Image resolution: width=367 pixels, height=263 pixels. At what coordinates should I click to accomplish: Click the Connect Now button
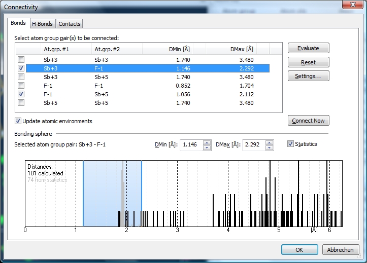click(308, 121)
